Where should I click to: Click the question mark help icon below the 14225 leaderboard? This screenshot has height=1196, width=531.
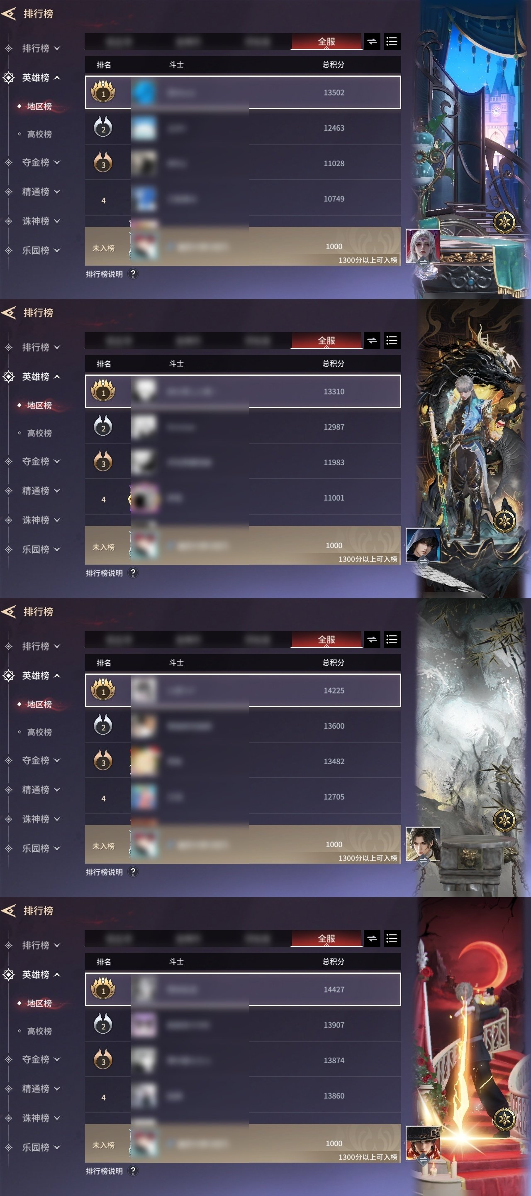(133, 872)
